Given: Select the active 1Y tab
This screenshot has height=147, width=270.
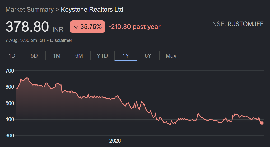Looking at the screenshot, I should click(125, 56).
